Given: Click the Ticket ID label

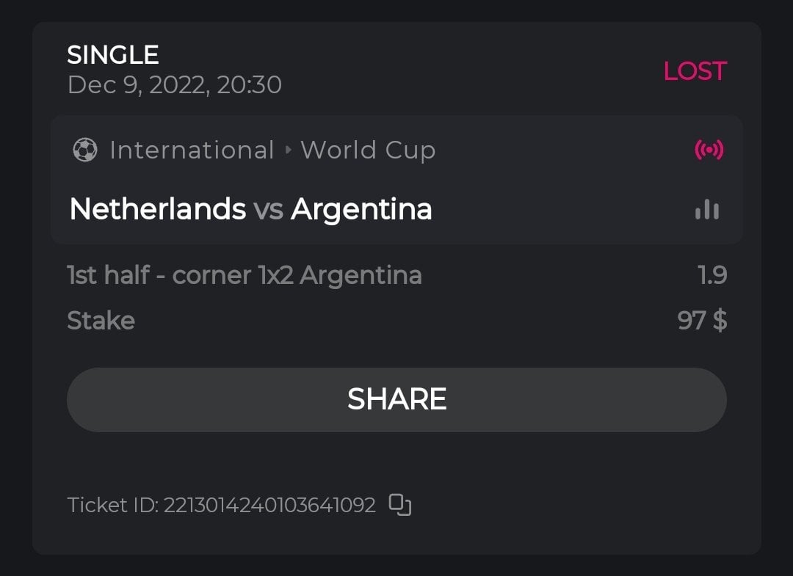Looking at the screenshot, I should 112,506.
